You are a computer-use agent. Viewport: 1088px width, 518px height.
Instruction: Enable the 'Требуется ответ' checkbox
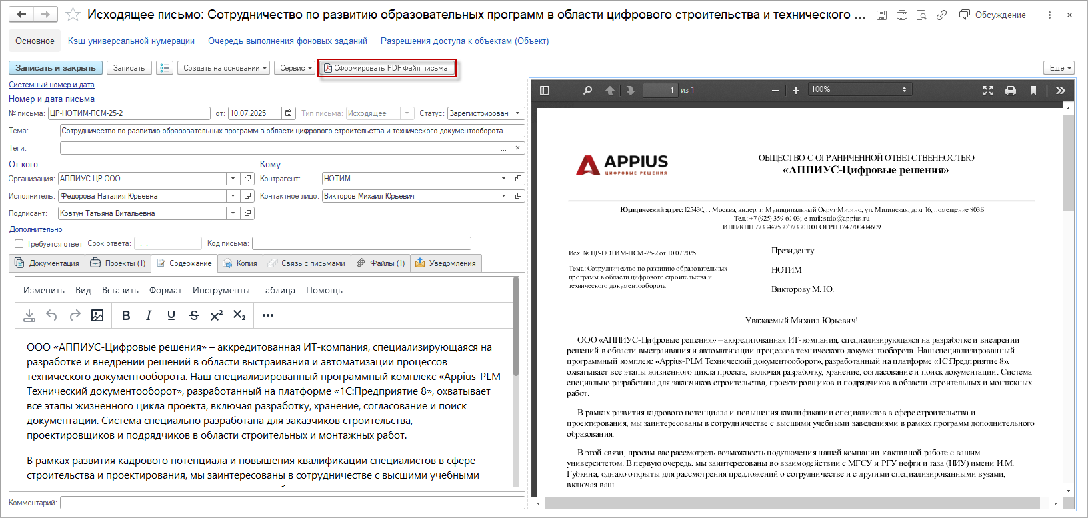(19, 244)
